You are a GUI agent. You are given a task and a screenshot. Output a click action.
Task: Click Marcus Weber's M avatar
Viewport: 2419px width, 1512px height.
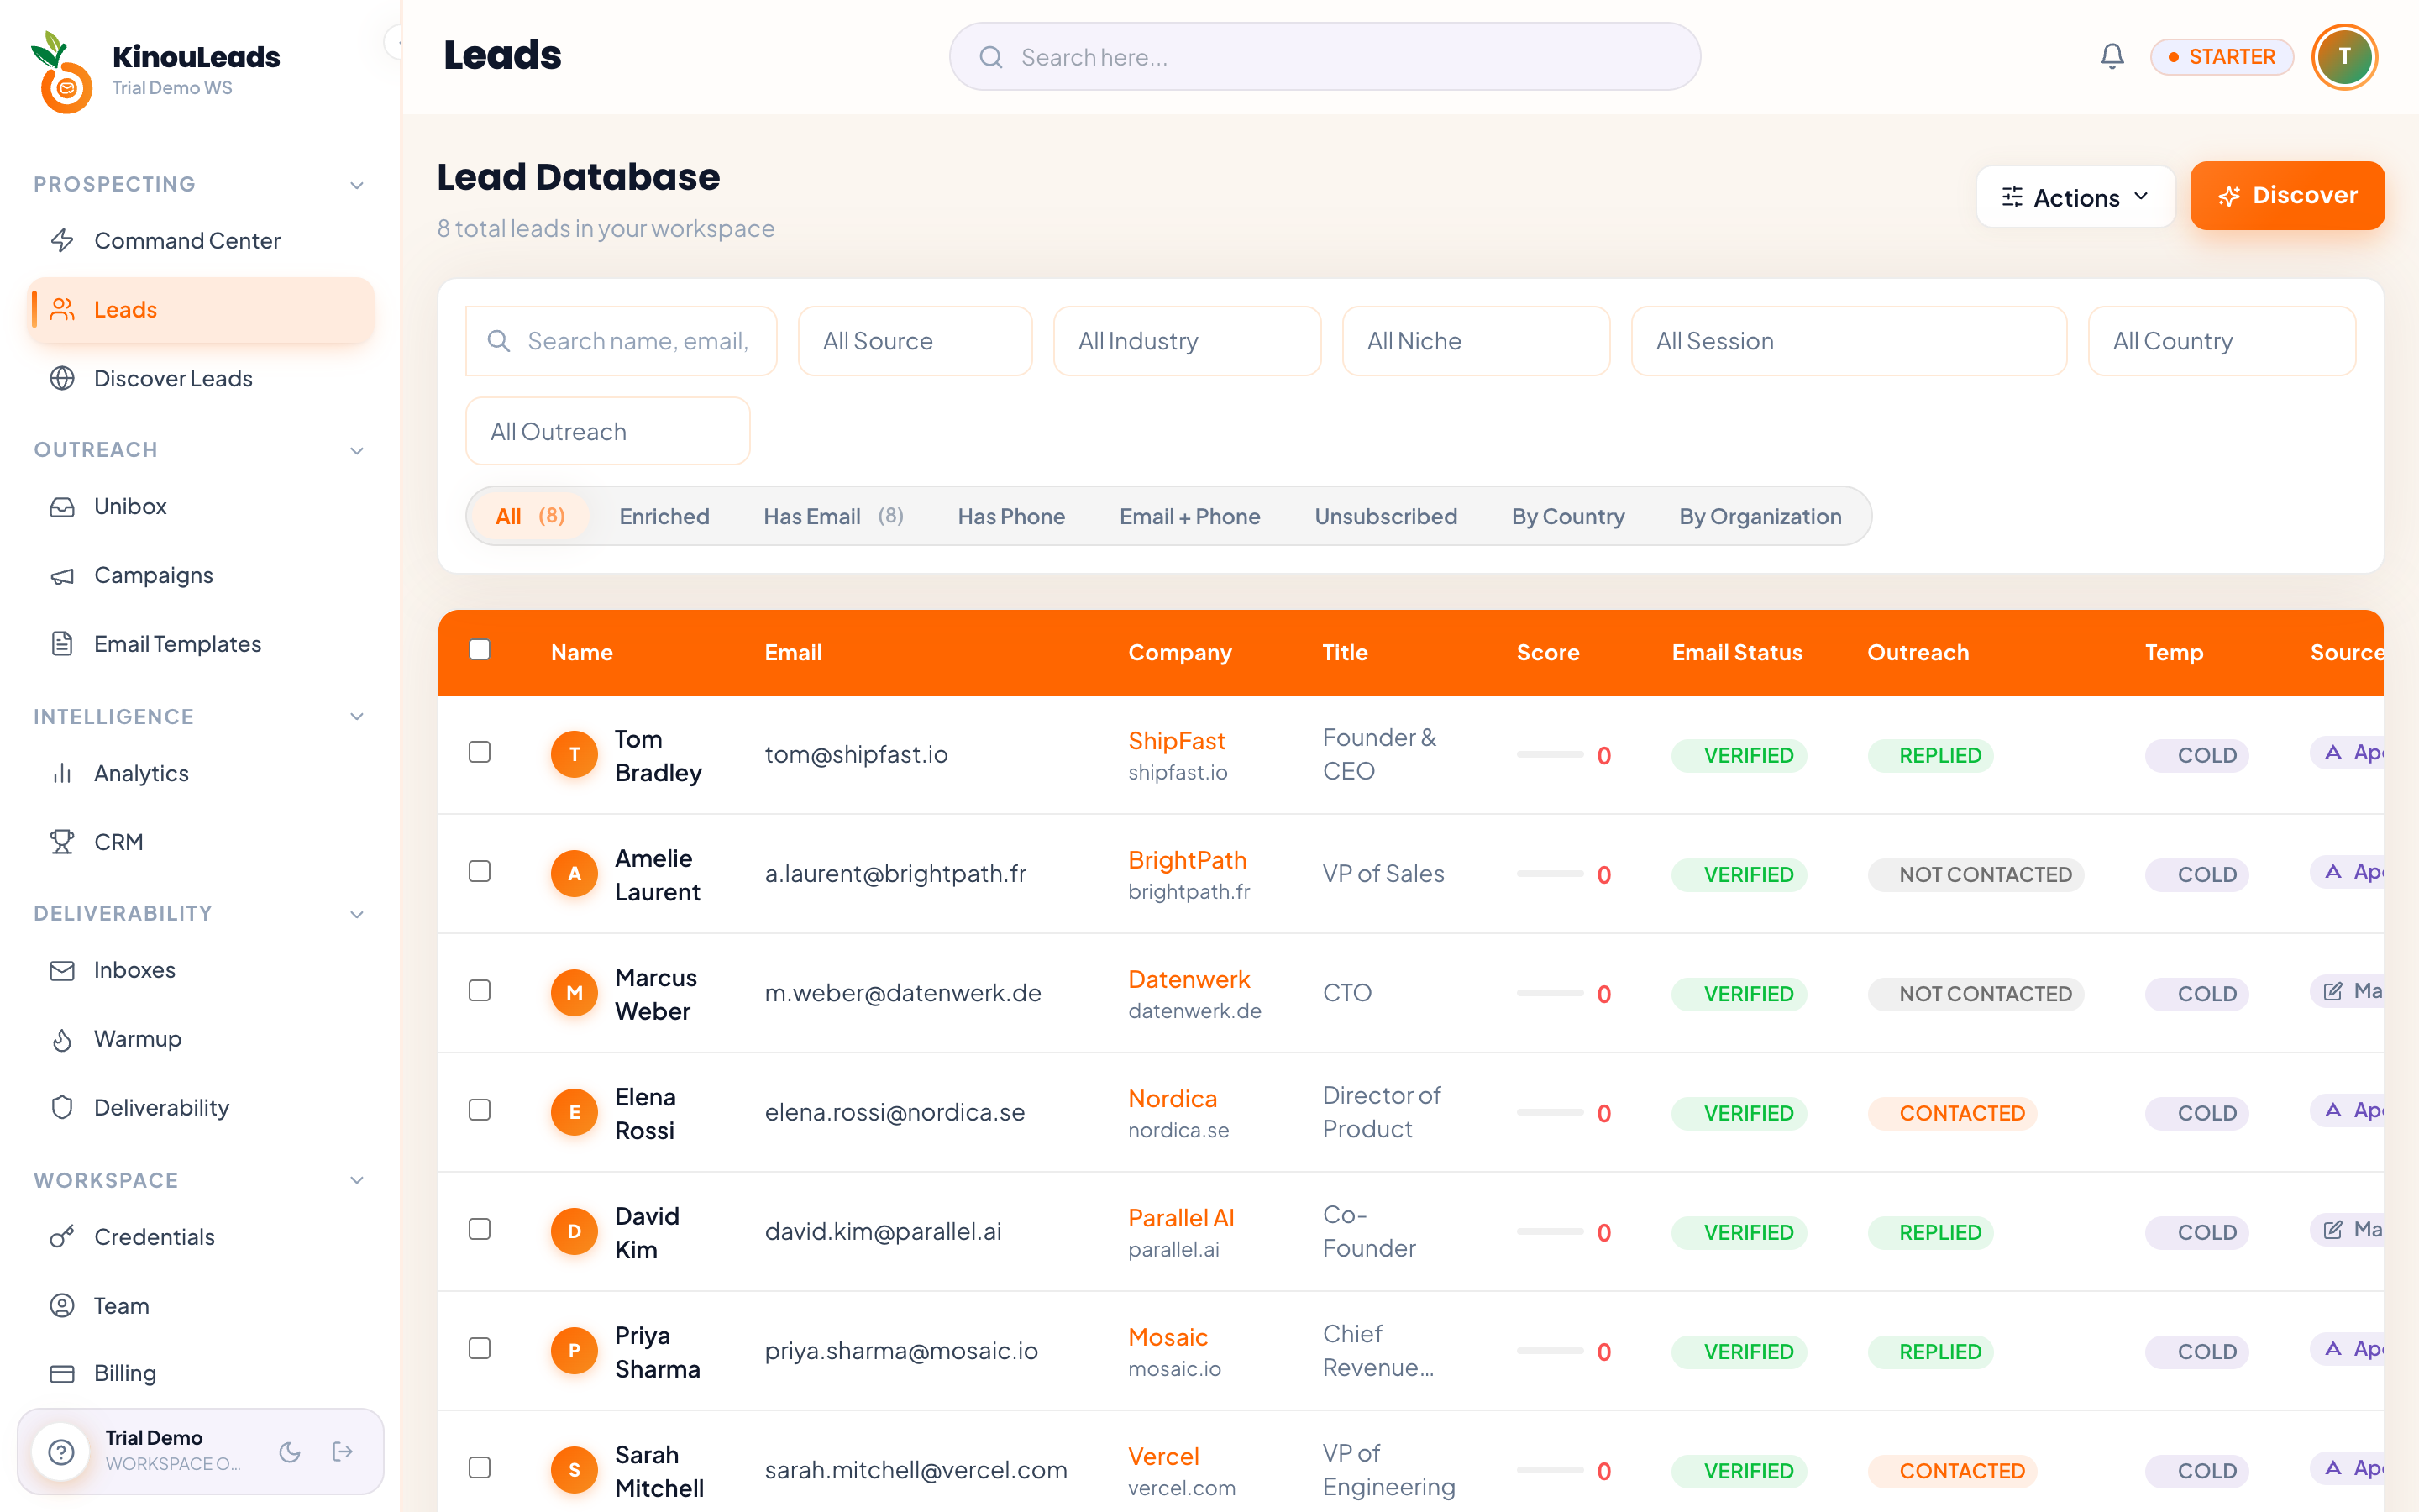[575, 993]
